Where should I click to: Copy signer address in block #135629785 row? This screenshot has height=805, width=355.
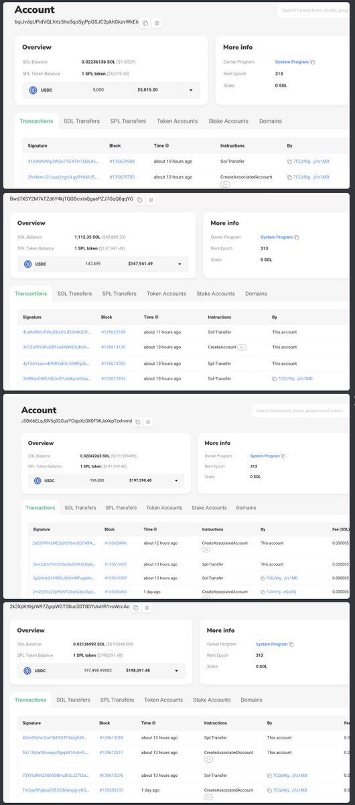(289, 177)
